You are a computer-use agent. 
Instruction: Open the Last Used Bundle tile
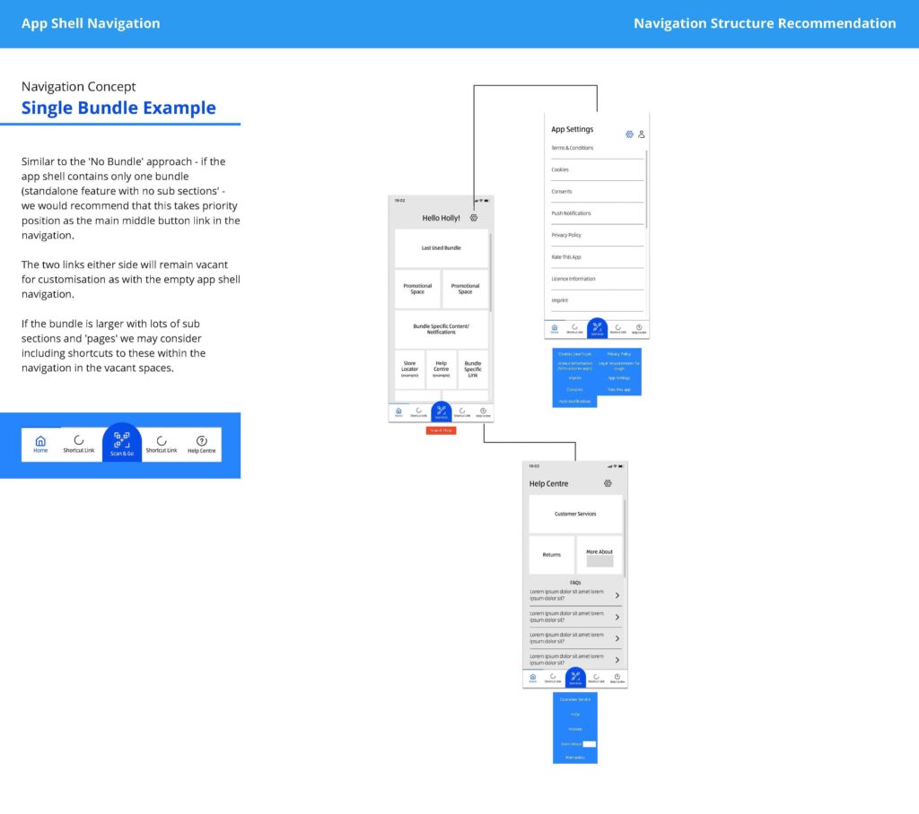coord(441,247)
